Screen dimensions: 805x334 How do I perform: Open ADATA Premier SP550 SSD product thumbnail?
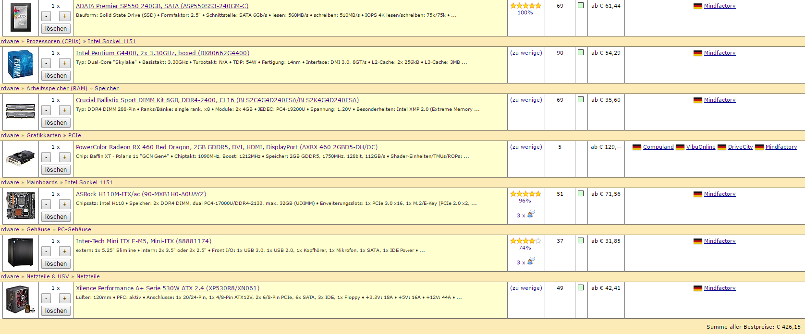tap(21, 17)
